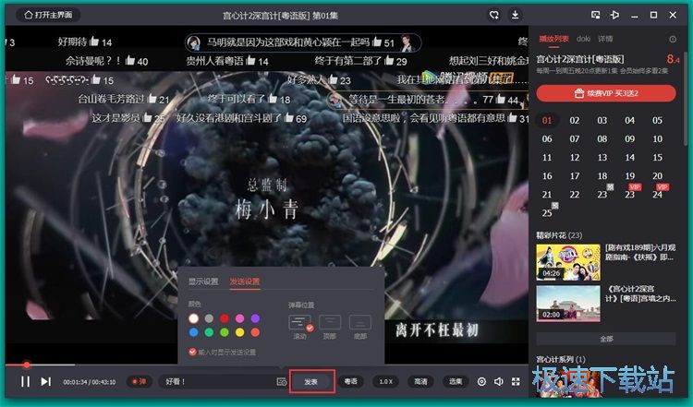Pick the lime green danmaku color
This screenshot has width=693, height=407.
point(225,332)
